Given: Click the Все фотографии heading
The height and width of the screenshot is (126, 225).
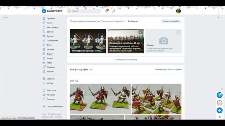Looking at the screenshot, I should [79, 70].
